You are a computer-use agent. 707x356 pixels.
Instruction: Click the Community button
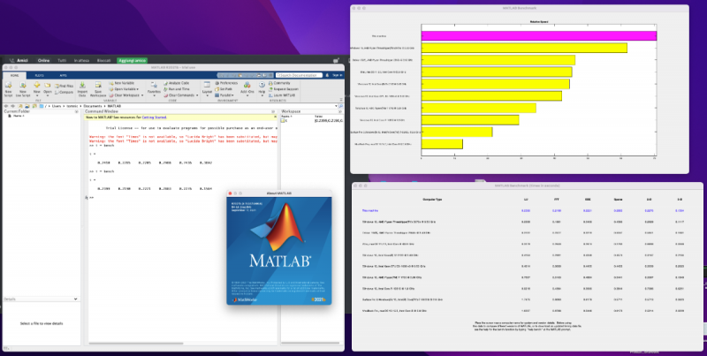[x=279, y=83]
